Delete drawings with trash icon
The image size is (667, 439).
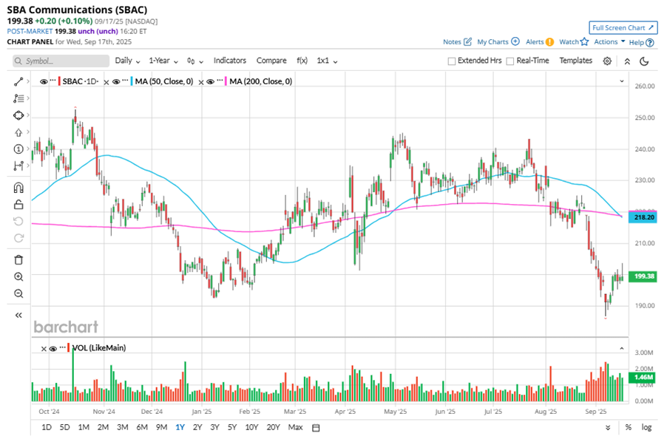click(x=18, y=259)
